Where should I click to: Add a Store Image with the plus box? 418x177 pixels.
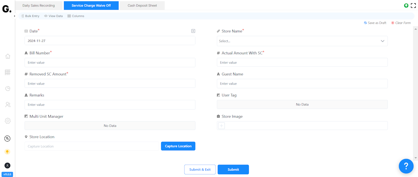[221, 126]
